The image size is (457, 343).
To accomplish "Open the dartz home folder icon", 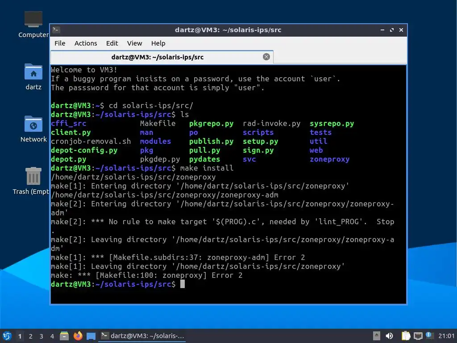I will pyautogui.click(x=33, y=77).
